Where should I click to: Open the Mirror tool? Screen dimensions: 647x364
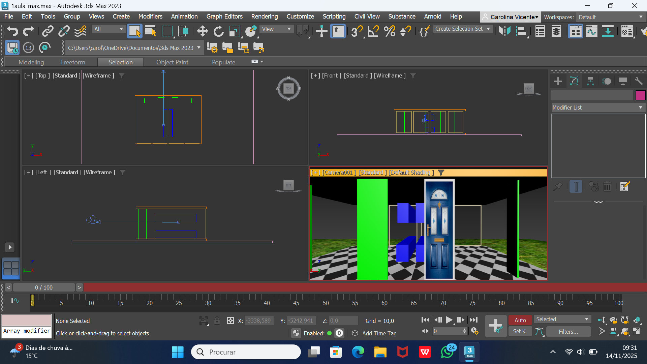coord(504,31)
